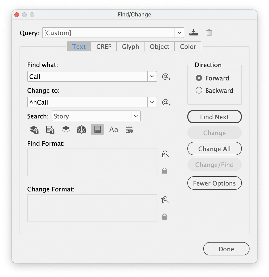
Task: Disable Include Footnotes in search
Action: click(x=98, y=129)
